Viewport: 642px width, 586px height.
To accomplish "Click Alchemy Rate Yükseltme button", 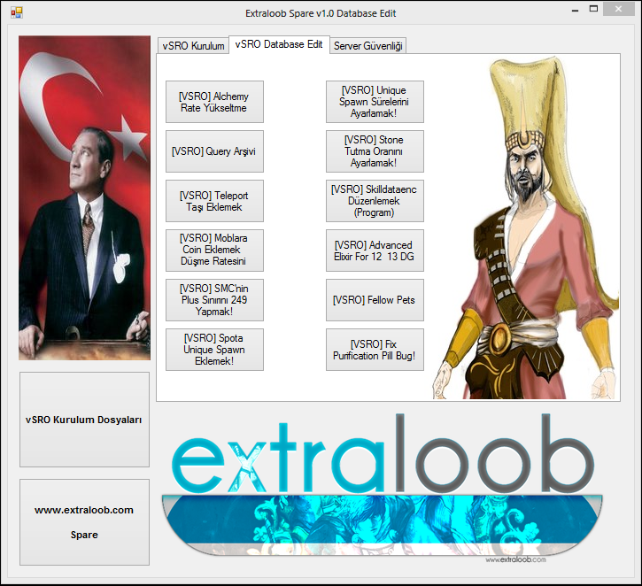I will point(214,102).
